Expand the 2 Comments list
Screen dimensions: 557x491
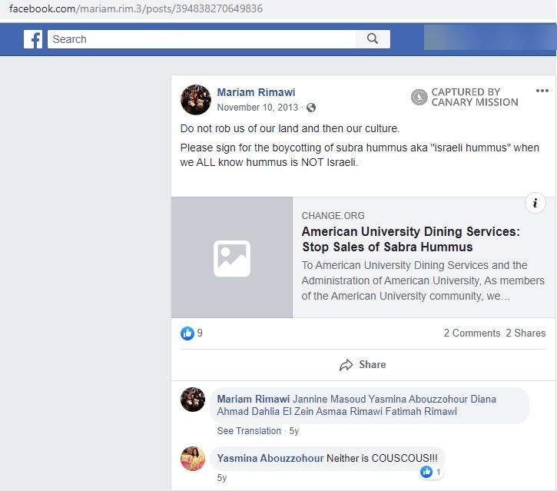pos(472,333)
